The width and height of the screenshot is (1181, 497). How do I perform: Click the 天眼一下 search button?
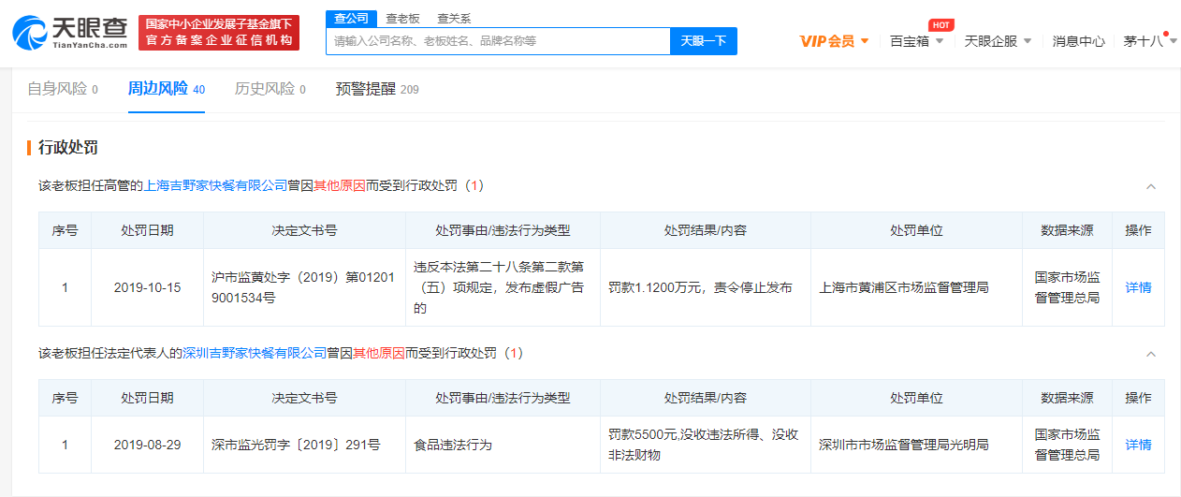(x=704, y=41)
